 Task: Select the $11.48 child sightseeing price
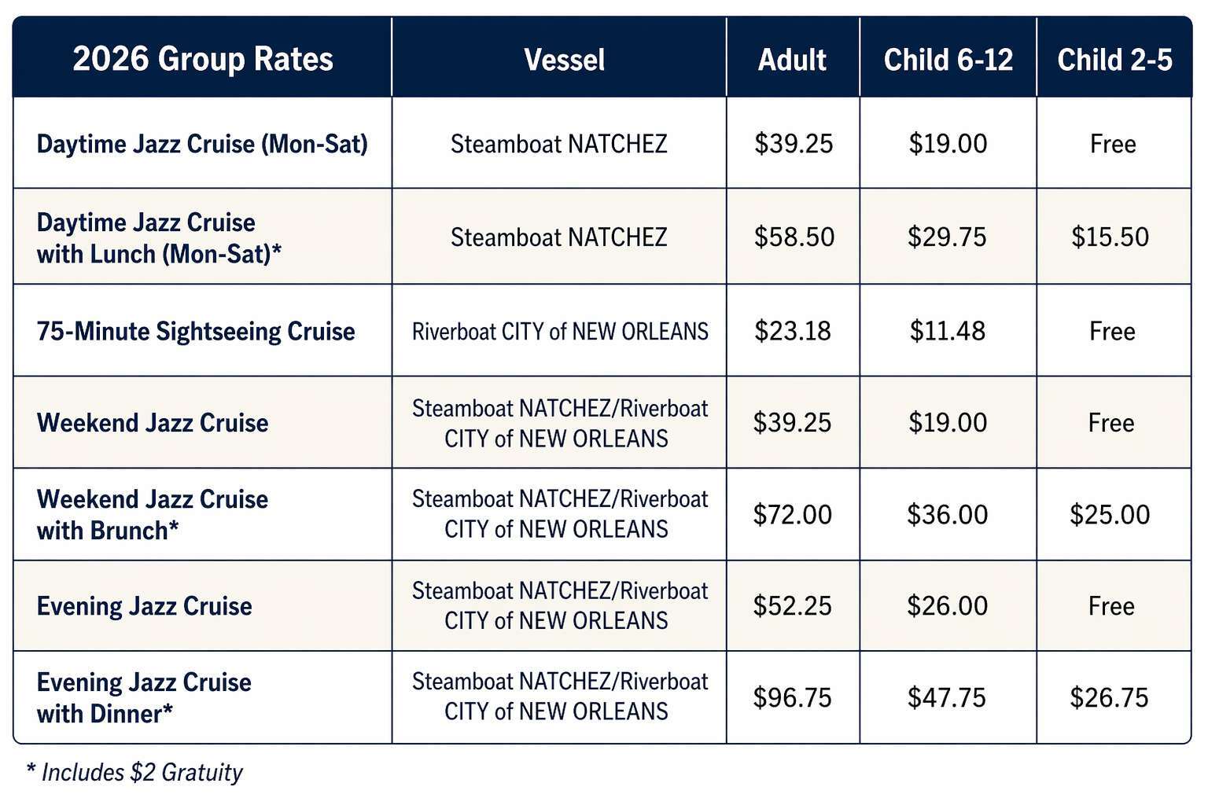point(947,331)
